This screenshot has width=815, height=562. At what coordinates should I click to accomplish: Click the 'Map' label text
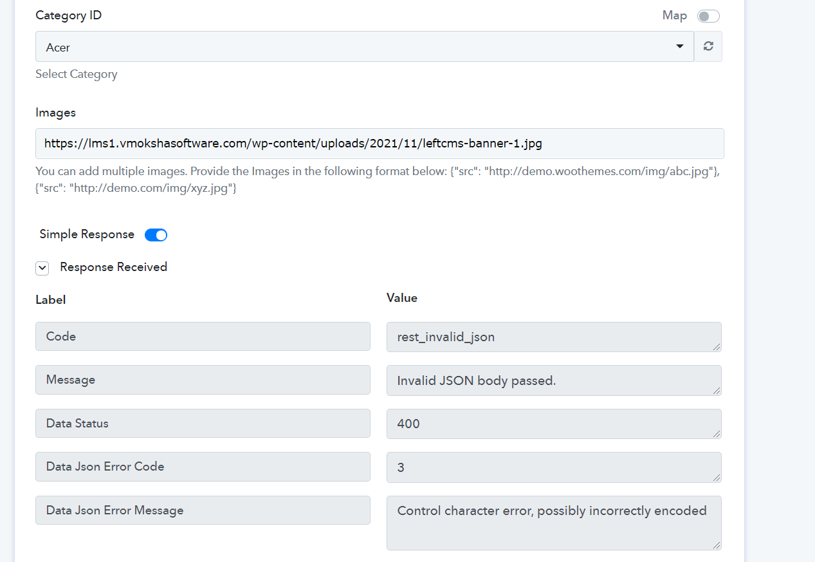coord(675,15)
